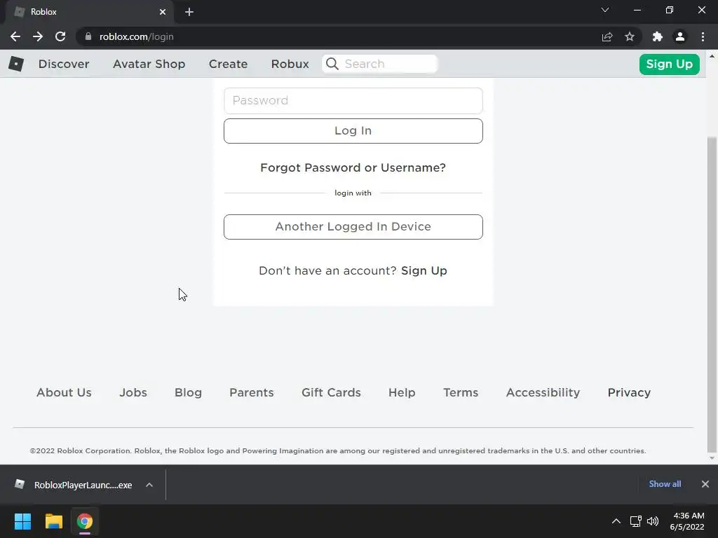Open Forgot Password or Username link
The height and width of the screenshot is (538, 718).
tap(353, 167)
